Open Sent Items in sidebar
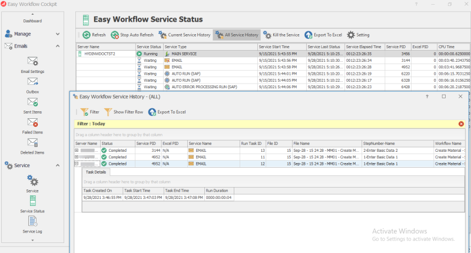Image resolution: width=471 pixels, height=253 pixels. [32, 104]
